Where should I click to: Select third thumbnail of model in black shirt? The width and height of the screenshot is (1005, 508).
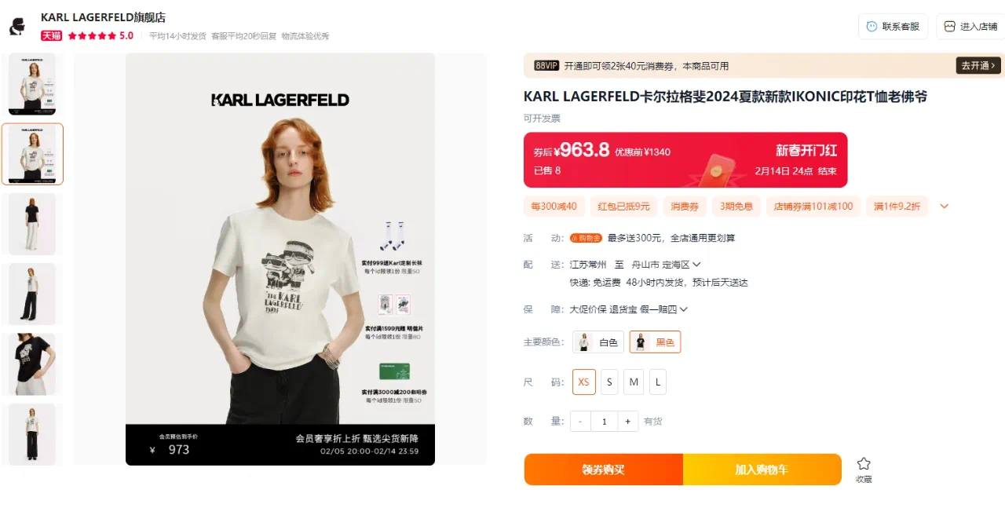pos(32,224)
